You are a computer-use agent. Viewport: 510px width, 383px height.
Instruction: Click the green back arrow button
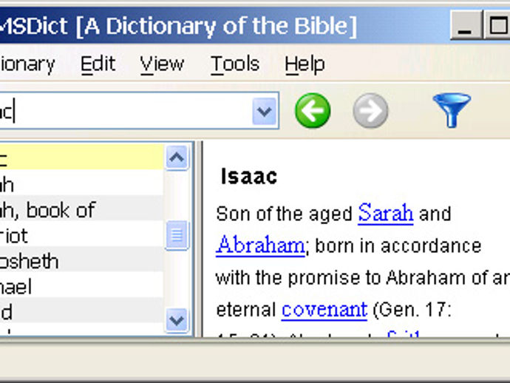313,111
